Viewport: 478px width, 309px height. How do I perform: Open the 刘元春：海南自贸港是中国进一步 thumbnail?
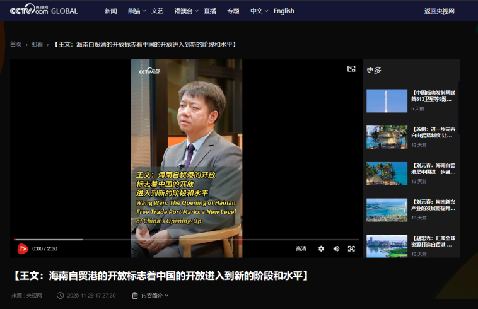point(387,173)
